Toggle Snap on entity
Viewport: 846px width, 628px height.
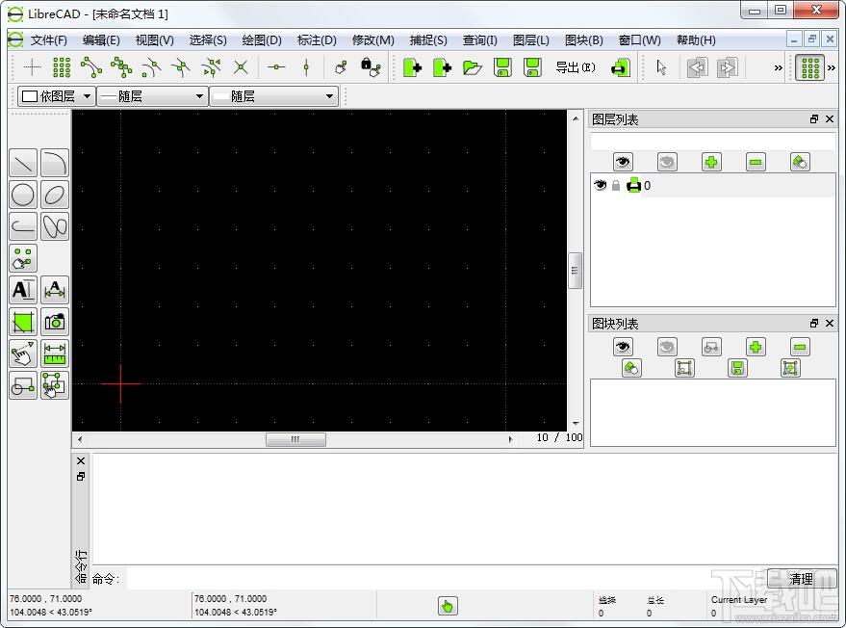(121, 67)
